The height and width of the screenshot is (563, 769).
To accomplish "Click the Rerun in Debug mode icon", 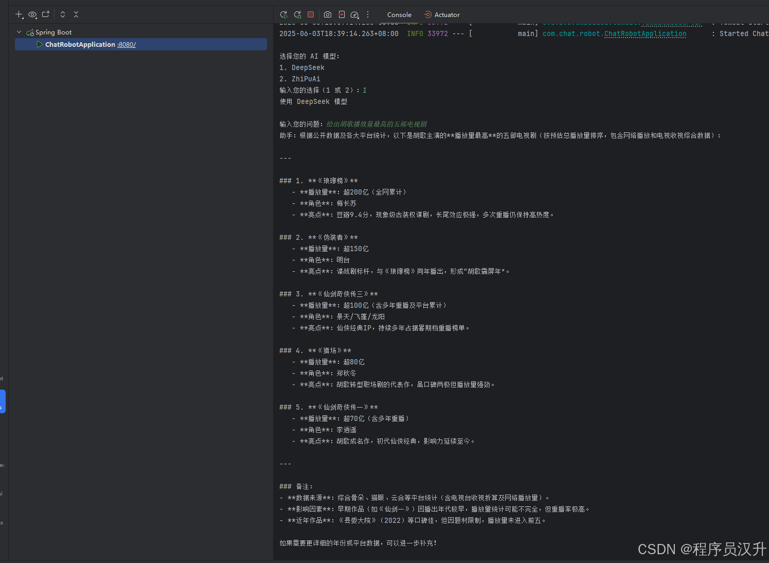I will [297, 14].
